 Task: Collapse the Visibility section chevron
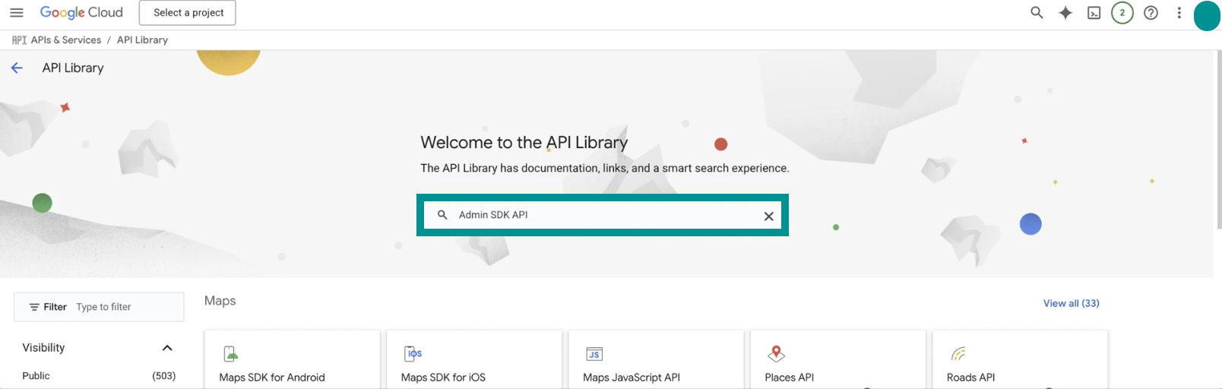[167, 348]
